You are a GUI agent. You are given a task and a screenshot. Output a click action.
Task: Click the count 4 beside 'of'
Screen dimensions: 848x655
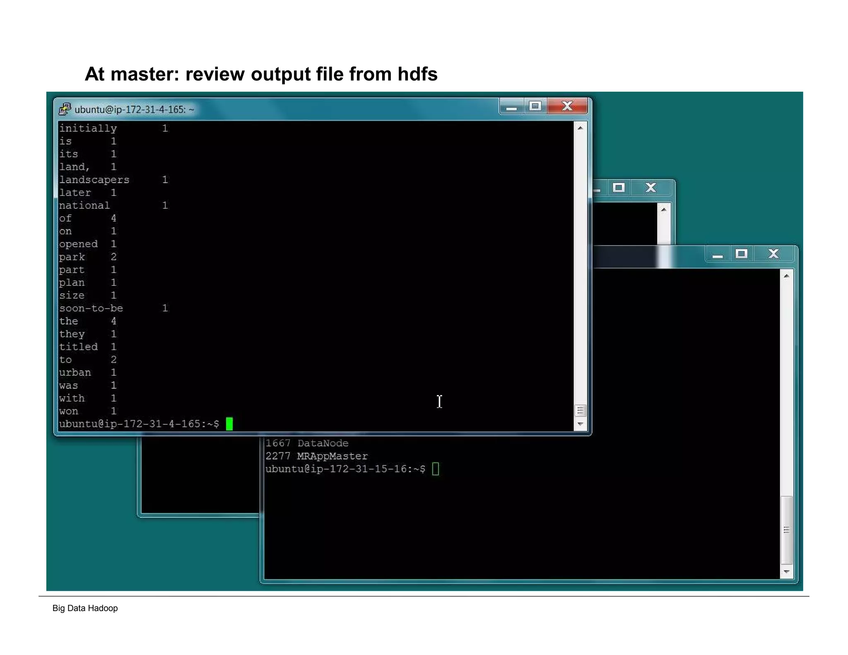[x=113, y=218]
